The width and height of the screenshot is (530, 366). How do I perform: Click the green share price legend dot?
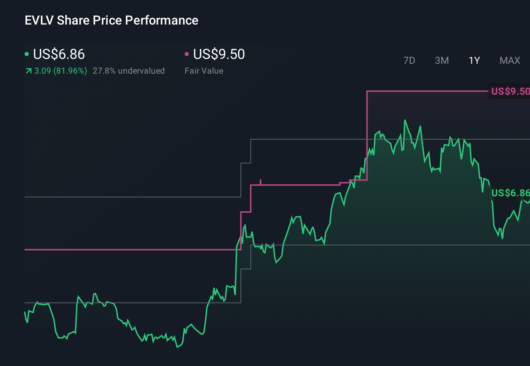coord(27,54)
